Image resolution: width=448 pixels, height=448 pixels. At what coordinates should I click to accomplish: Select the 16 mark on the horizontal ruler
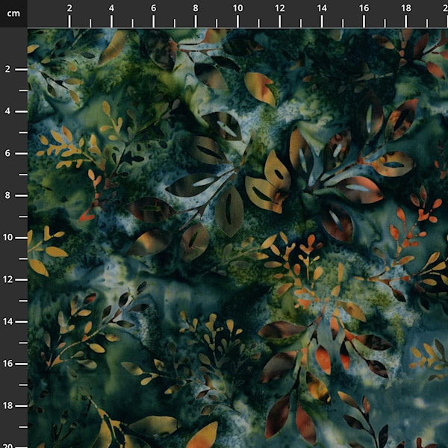point(363,7)
